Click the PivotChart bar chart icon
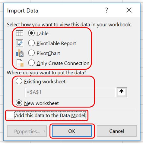This screenshot has height=144, width=143. coord(20,53)
